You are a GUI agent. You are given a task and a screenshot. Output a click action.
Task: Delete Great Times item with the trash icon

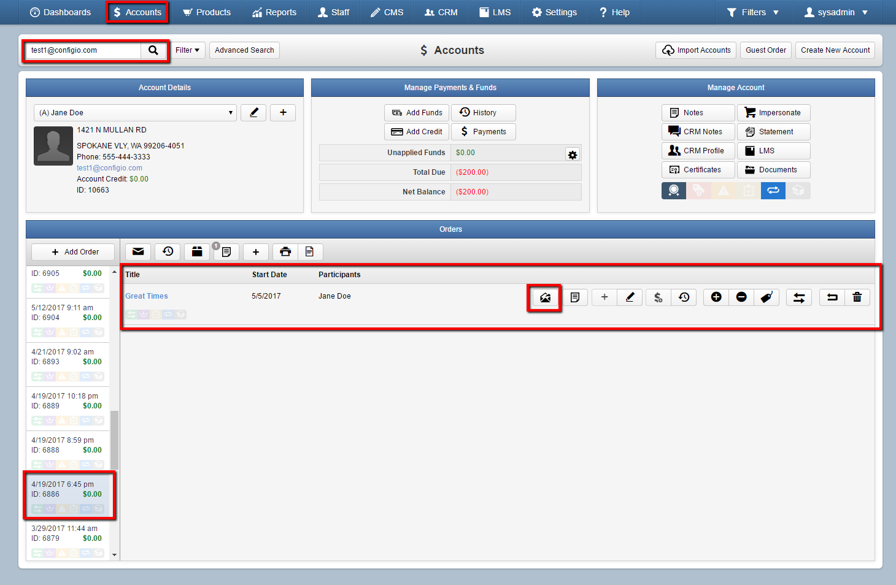pyautogui.click(x=857, y=297)
